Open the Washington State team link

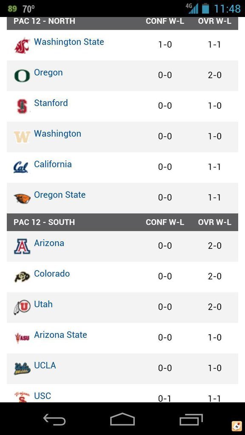coord(69,42)
